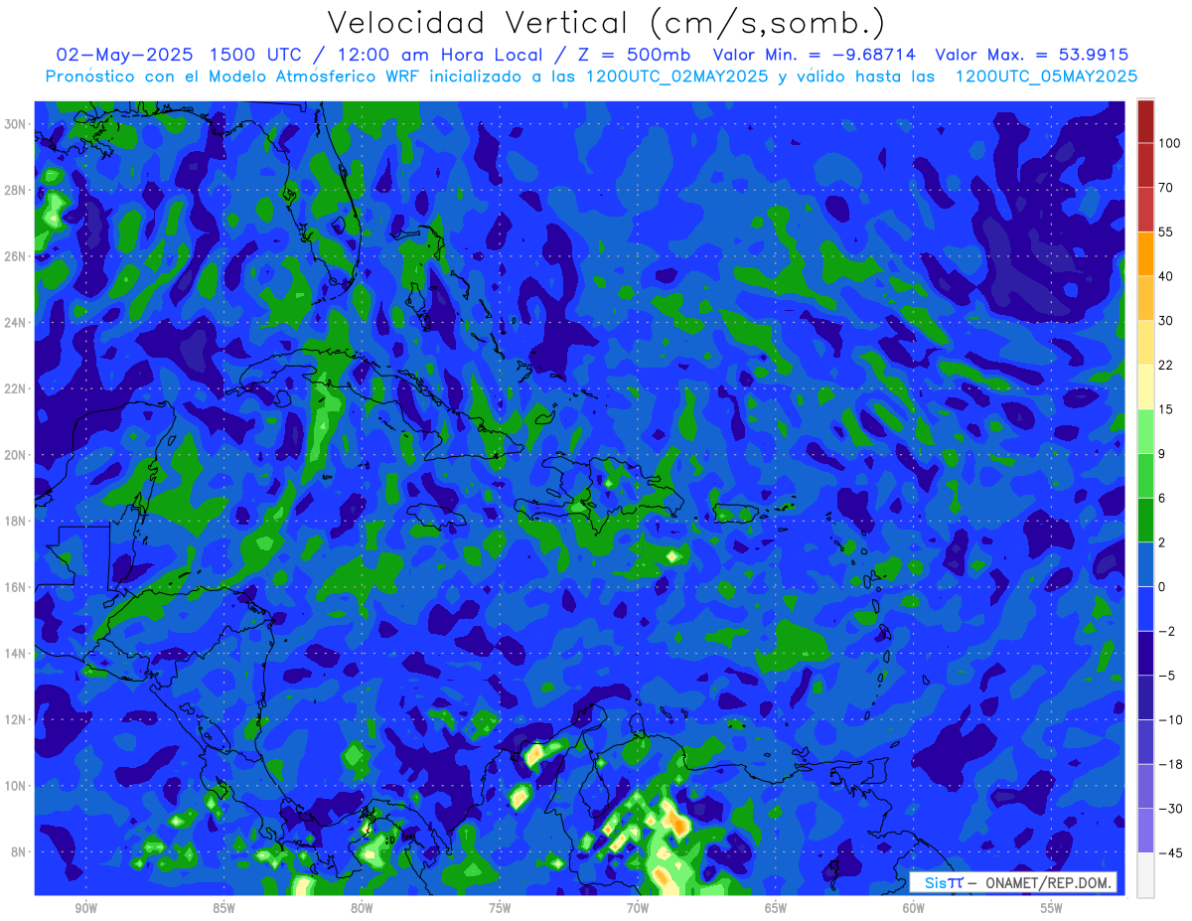Image resolution: width=1192 pixels, height=921 pixels.
Task: Click the 70 value on the color scale
Action: coord(1166,188)
